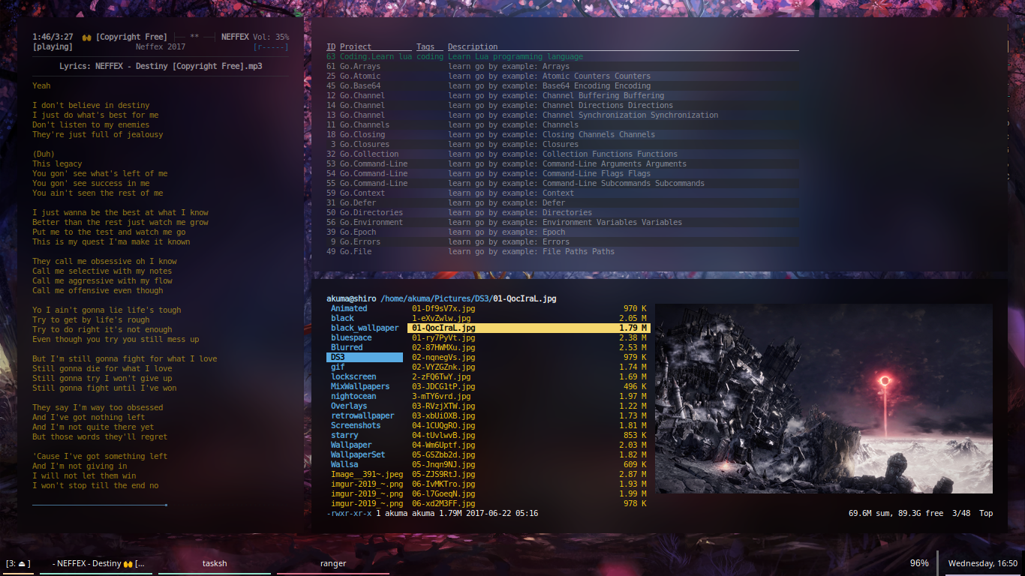Select task 63 Coding.Learn lua
This screenshot has height=576, width=1025.
tap(562, 56)
